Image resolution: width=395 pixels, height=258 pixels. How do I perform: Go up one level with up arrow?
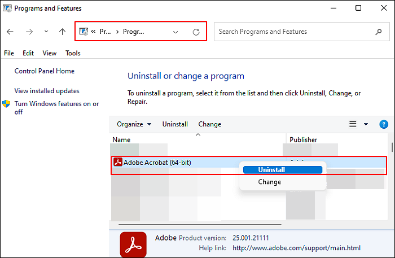coord(62,32)
